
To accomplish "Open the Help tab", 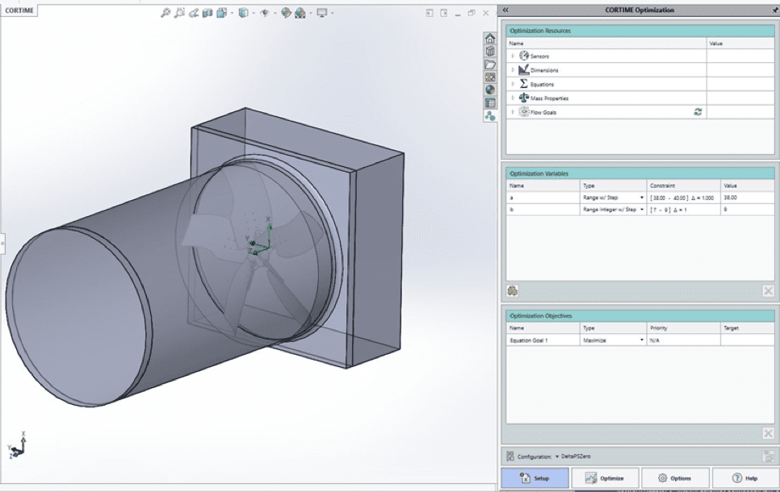I will coord(745,478).
